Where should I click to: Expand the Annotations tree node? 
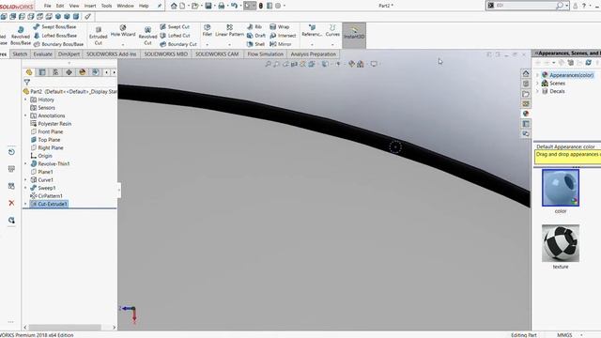click(25, 115)
